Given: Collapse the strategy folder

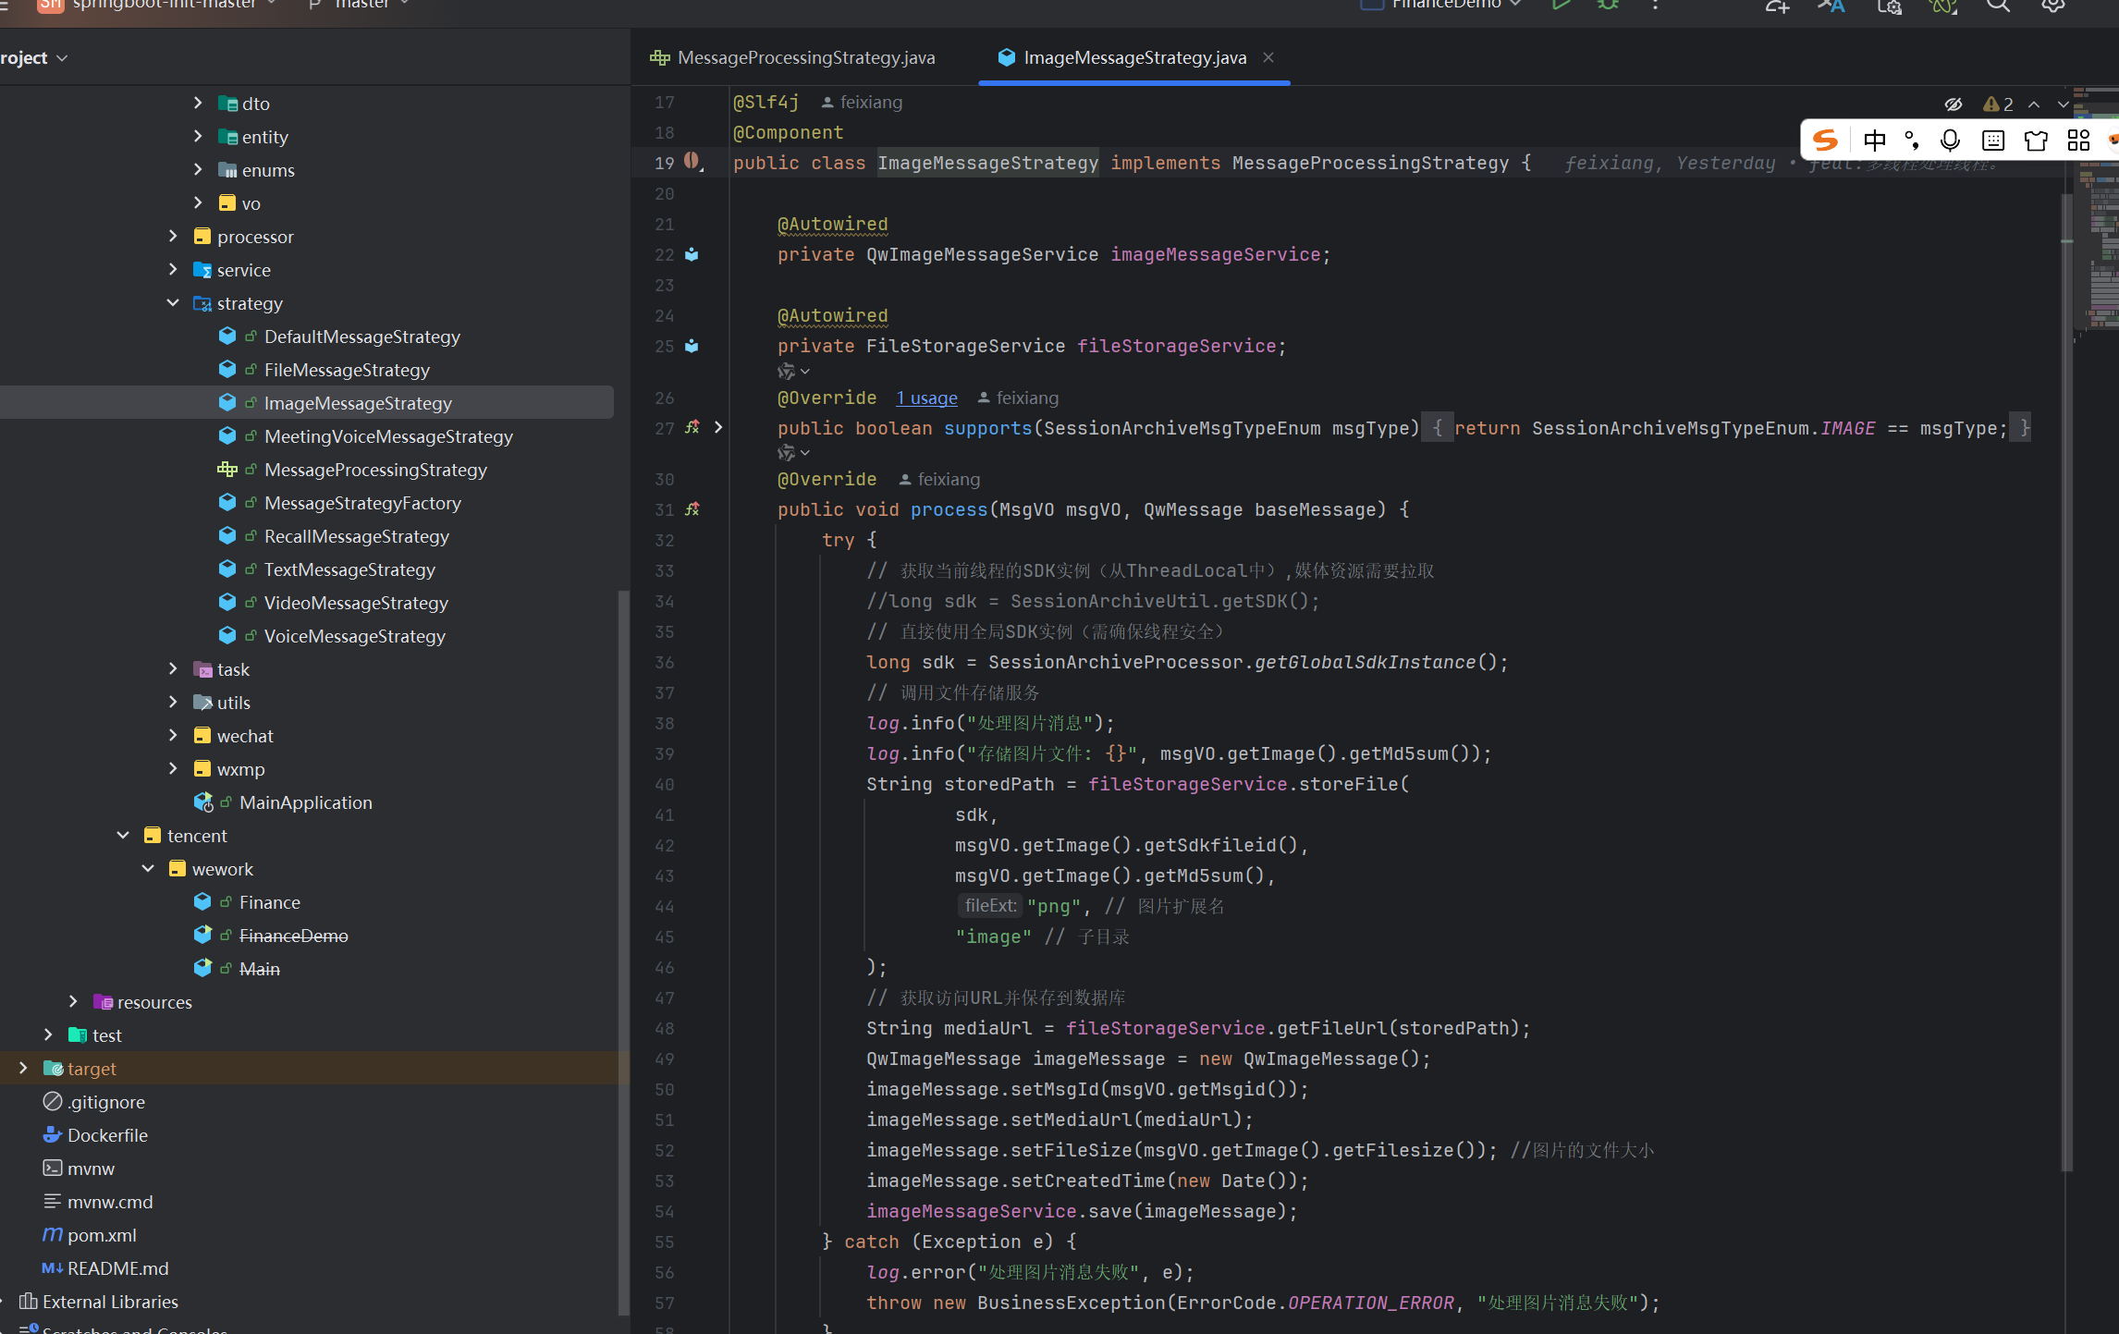Looking at the screenshot, I should pos(173,302).
